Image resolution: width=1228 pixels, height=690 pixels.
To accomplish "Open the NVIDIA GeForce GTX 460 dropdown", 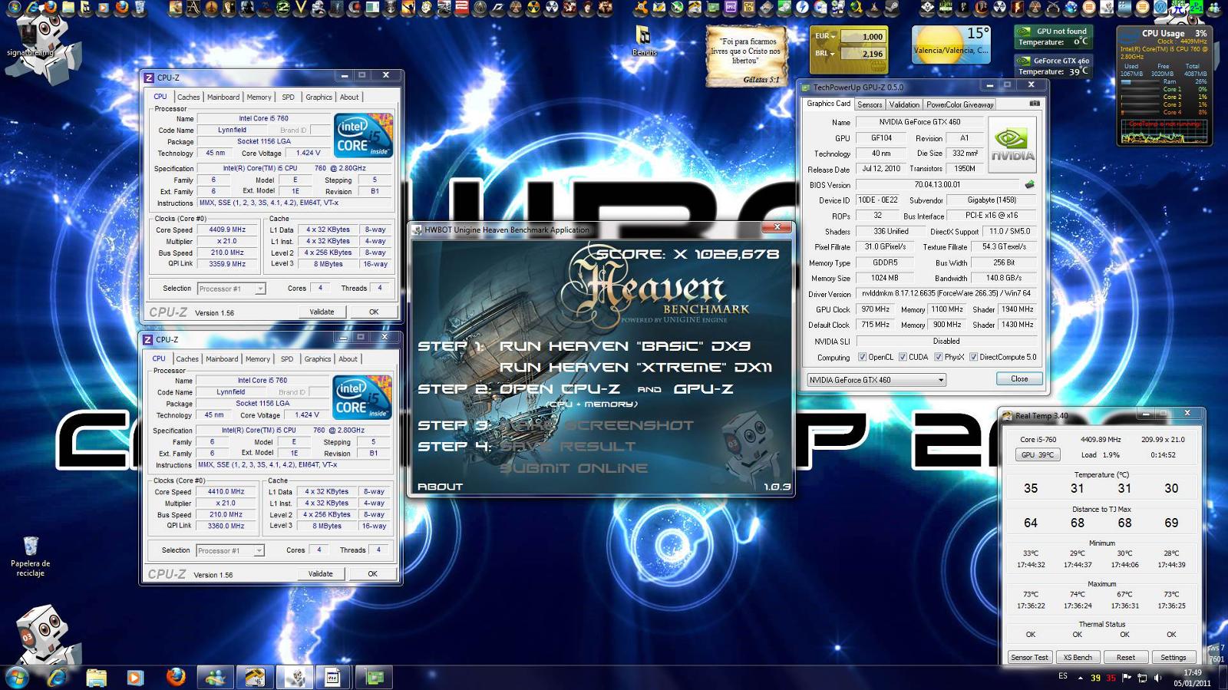I will (876, 380).
